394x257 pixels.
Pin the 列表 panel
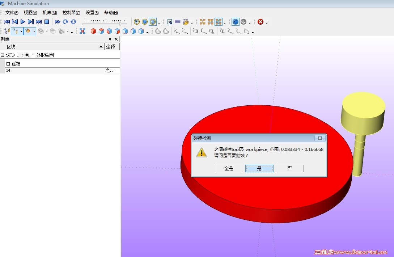click(110, 39)
